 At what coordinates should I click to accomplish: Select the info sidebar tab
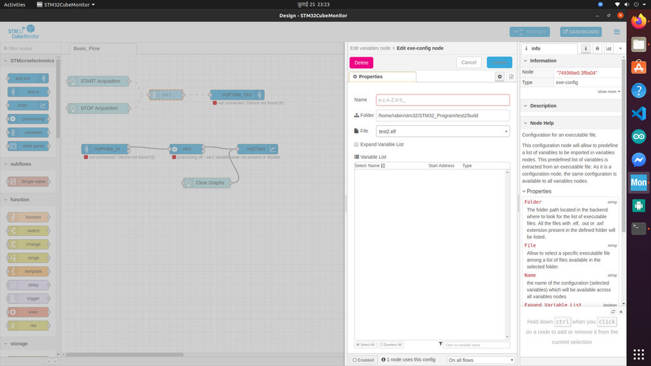[x=549, y=49]
